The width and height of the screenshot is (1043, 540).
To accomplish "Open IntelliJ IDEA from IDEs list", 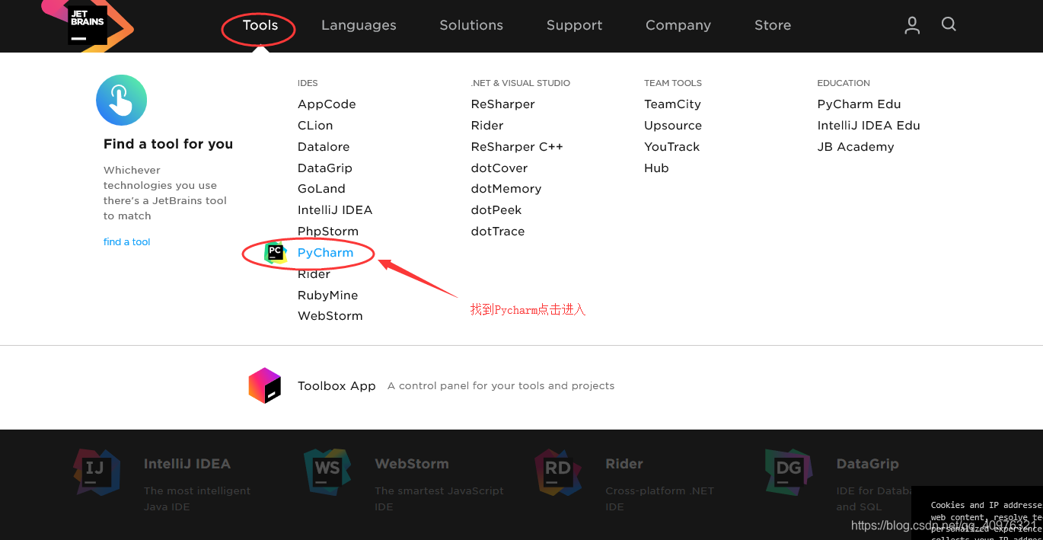I will pos(335,210).
